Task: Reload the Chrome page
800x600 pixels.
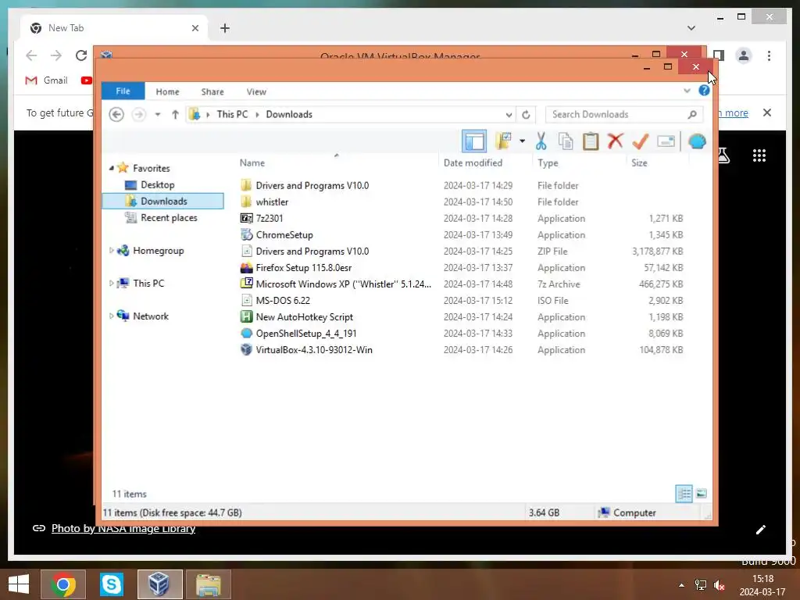Action: point(81,55)
